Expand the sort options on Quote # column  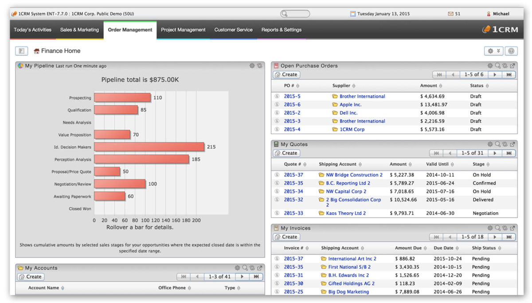tap(305, 164)
